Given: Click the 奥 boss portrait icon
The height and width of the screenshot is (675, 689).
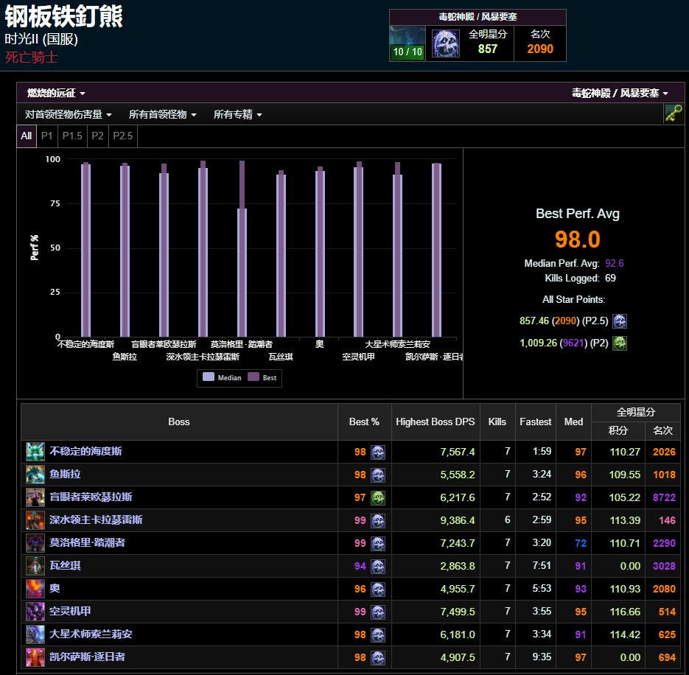Looking at the screenshot, I should tap(35, 589).
